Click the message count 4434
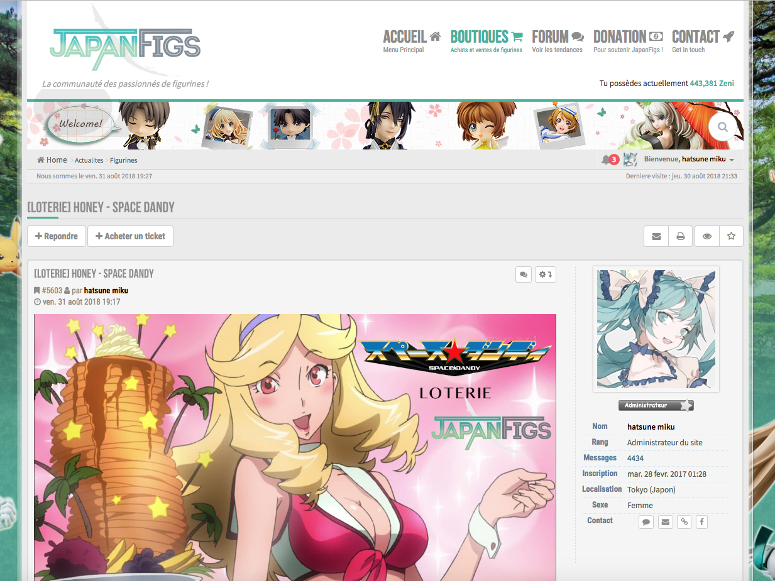775x581 pixels. coord(635,459)
